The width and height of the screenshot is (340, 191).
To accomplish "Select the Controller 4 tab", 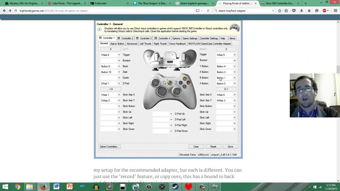I will coord(162,38).
